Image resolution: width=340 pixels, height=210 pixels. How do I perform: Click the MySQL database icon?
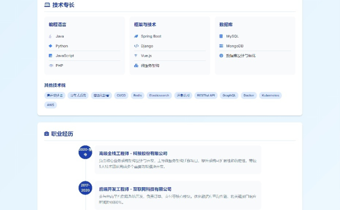coord(221,36)
